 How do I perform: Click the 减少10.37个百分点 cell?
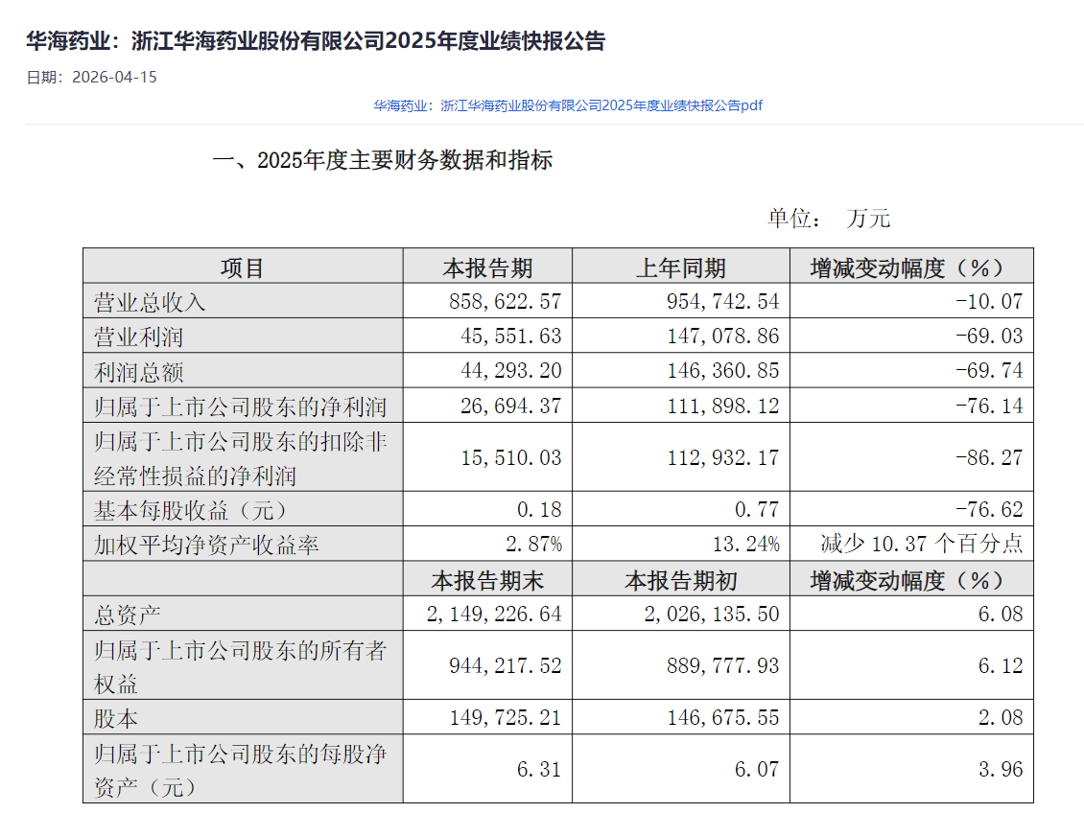coord(921,545)
